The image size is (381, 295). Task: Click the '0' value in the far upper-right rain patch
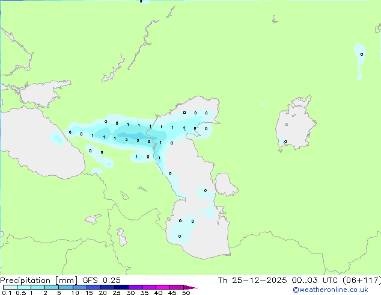pyautogui.click(x=362, y=54)
